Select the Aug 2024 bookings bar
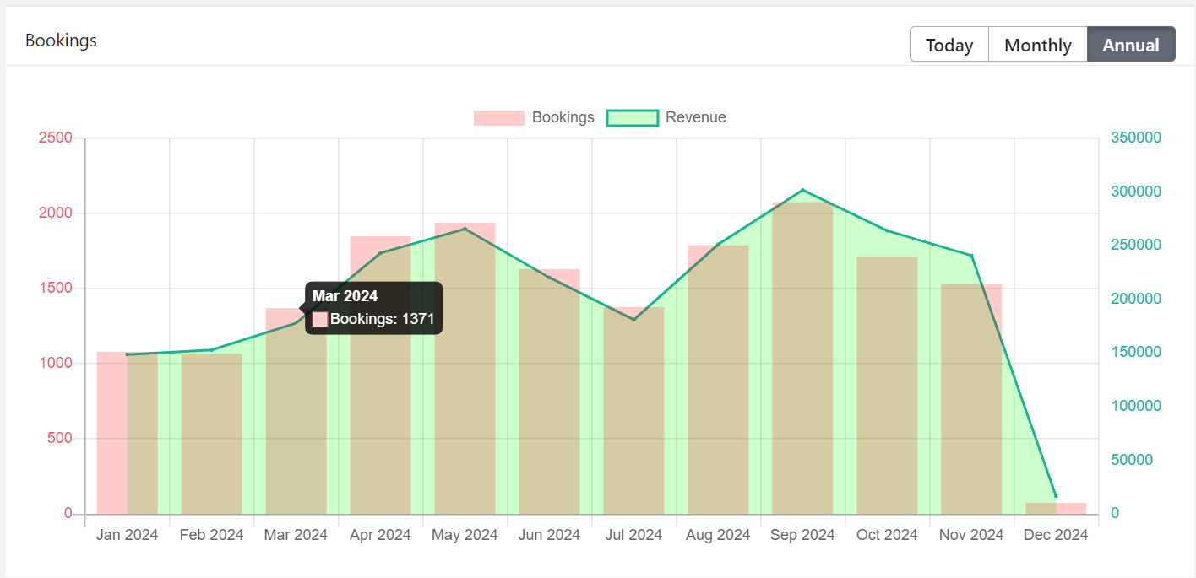Viewport: 1196px width, 578px height. pos(719,380)
